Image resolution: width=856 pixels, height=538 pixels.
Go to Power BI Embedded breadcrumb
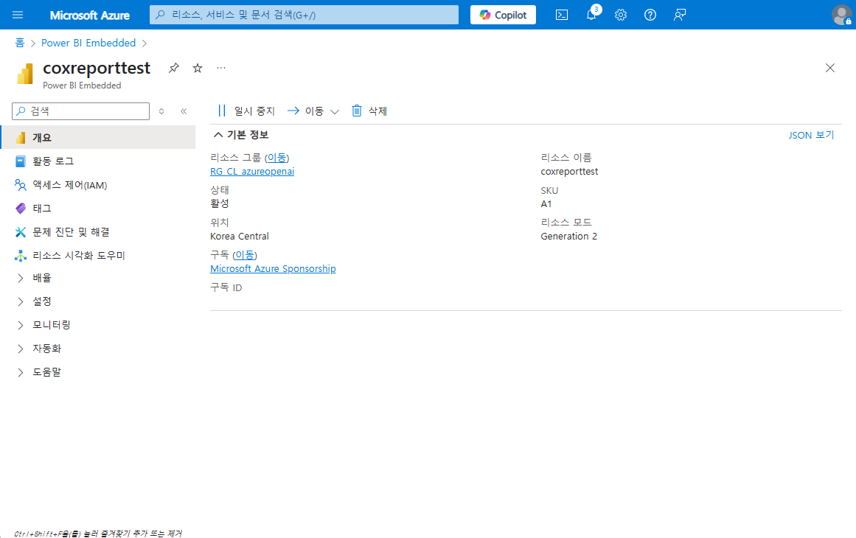coord(88,43)
